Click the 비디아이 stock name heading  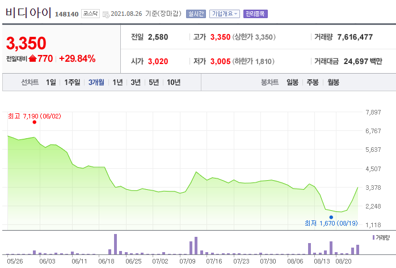(28, 12)
